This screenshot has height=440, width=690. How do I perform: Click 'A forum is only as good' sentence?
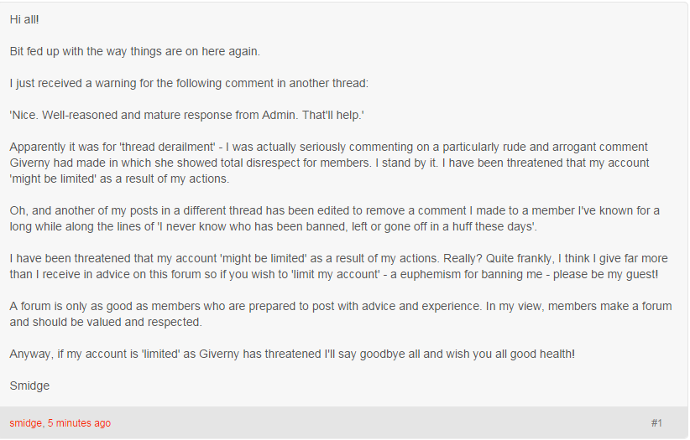pos(245,306)
